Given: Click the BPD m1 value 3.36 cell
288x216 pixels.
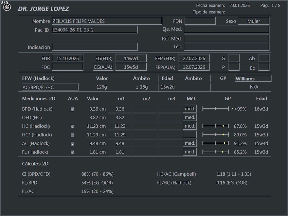Looking at the screenshot, I should point(120,109).
